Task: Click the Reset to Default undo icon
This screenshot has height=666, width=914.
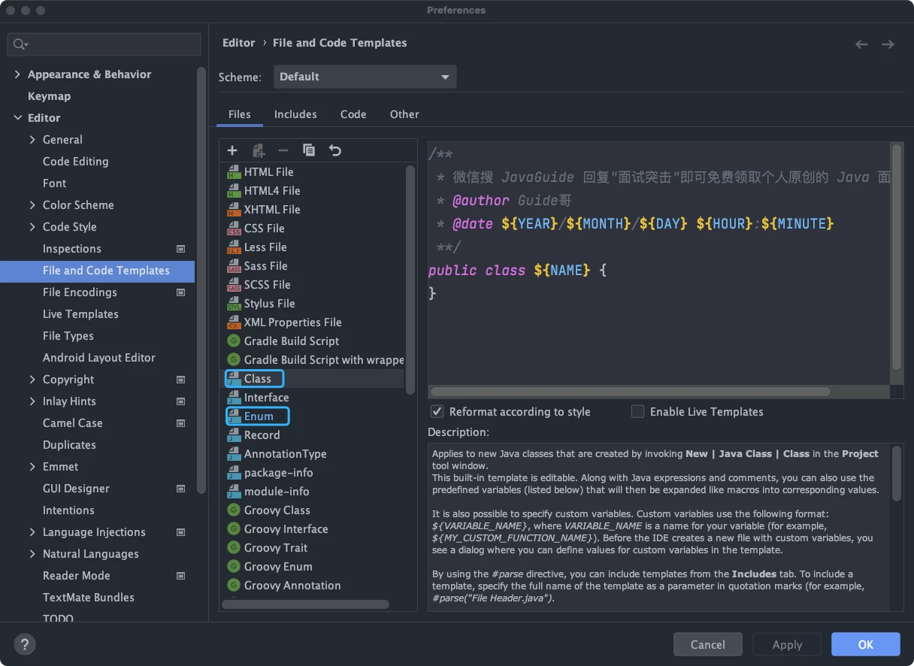Action: (x=335, y=150)
